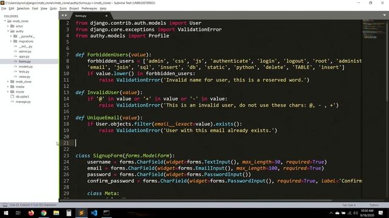Open Calculator from the taskbar

click(x=69, y=213)
